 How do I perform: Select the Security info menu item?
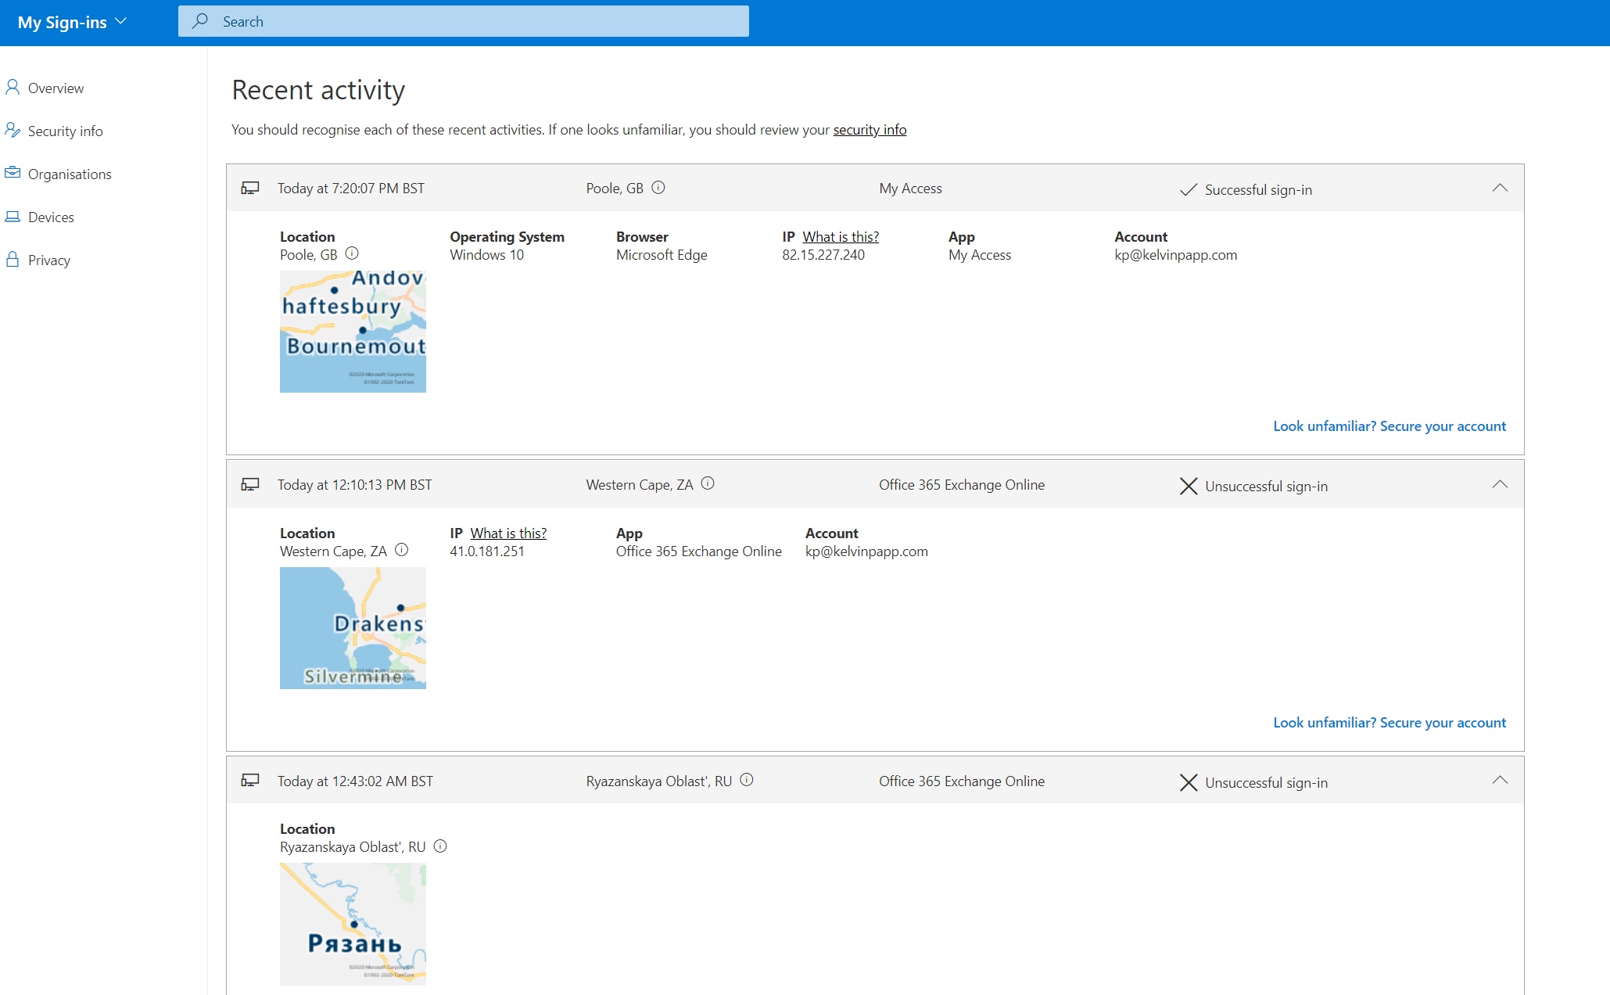pos(64,130)
